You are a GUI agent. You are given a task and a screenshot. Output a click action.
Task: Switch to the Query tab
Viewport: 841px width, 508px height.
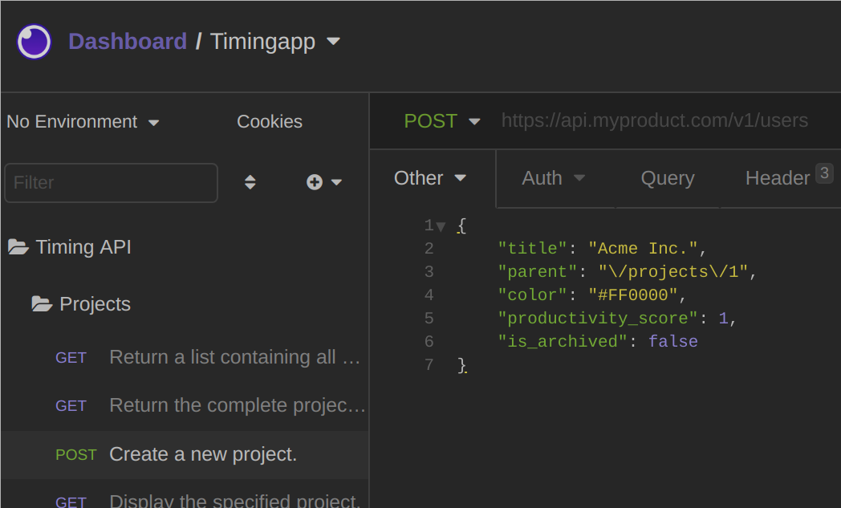[668, 178]
